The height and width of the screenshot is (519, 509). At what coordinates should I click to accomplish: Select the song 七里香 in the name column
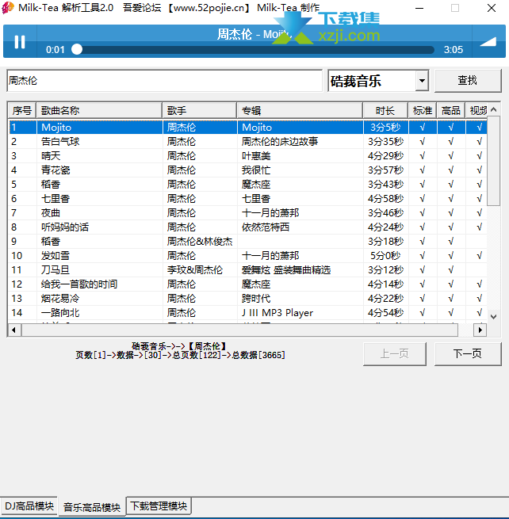coord(55,199)
